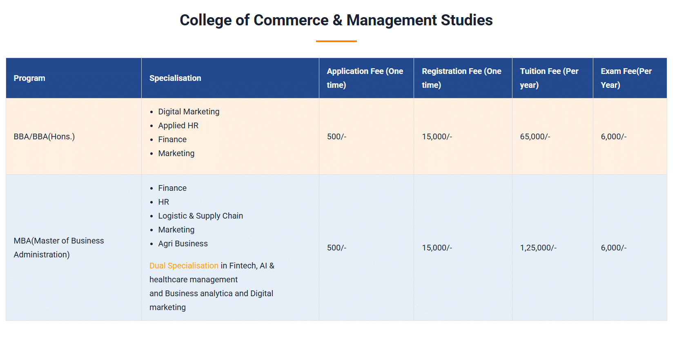Click Logistic & Supply Chain item
Viewport: 677px width, 344px height.
(200, 216)
